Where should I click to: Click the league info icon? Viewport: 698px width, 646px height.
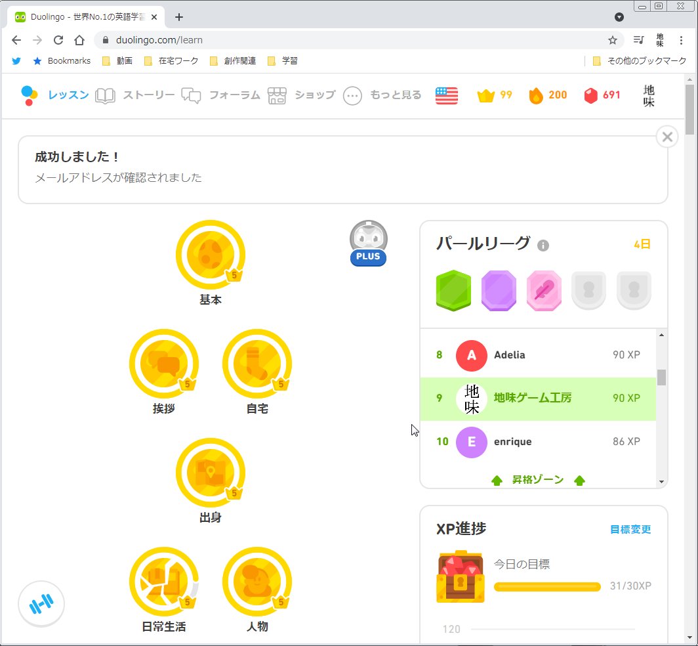point(543,246)
